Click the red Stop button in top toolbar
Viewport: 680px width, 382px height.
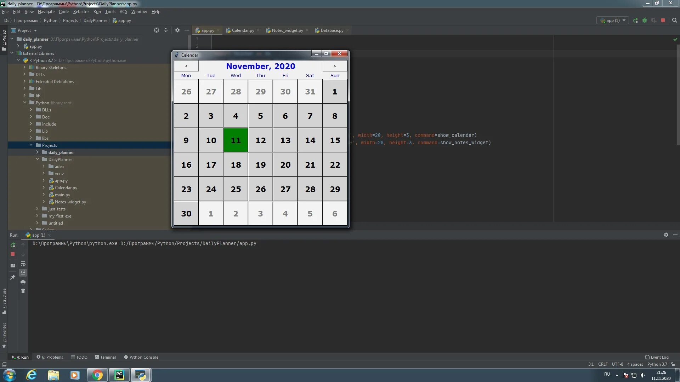pyautogui.click(x=663, y=21)
